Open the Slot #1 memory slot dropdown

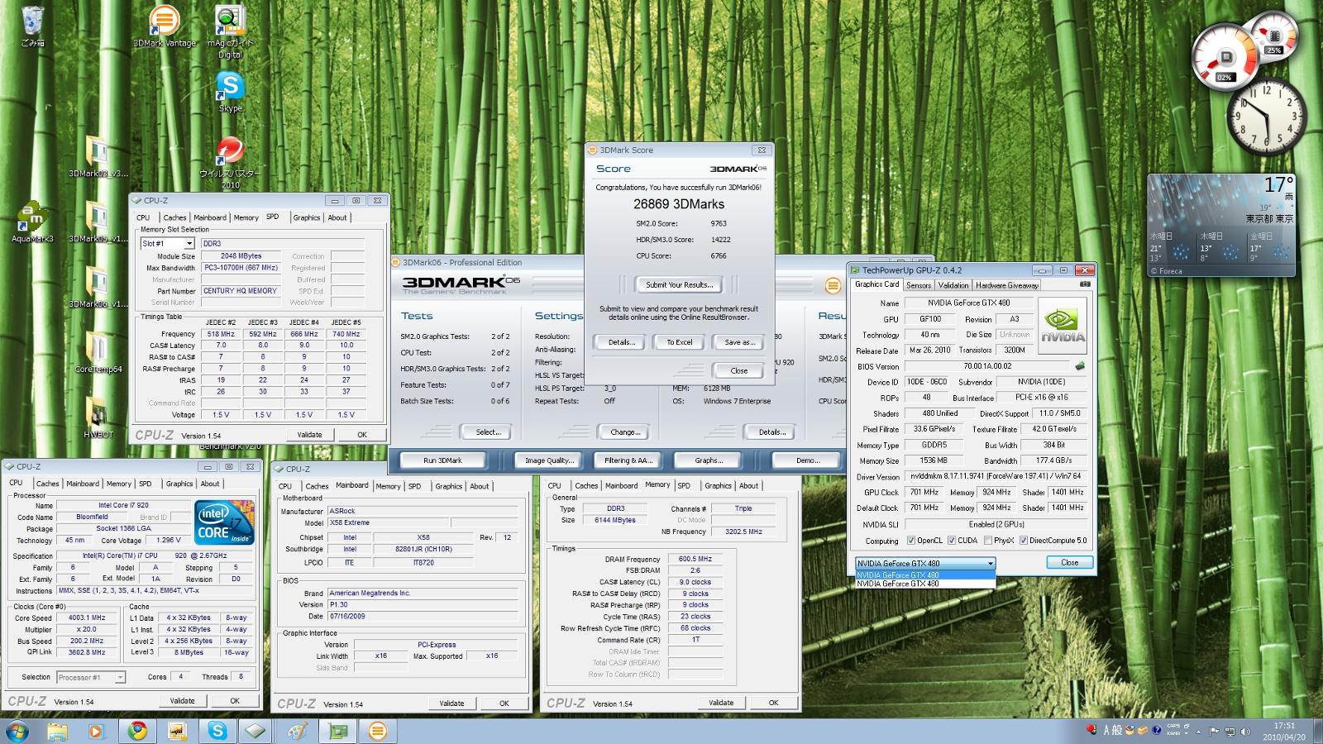[x=167, y=243]
